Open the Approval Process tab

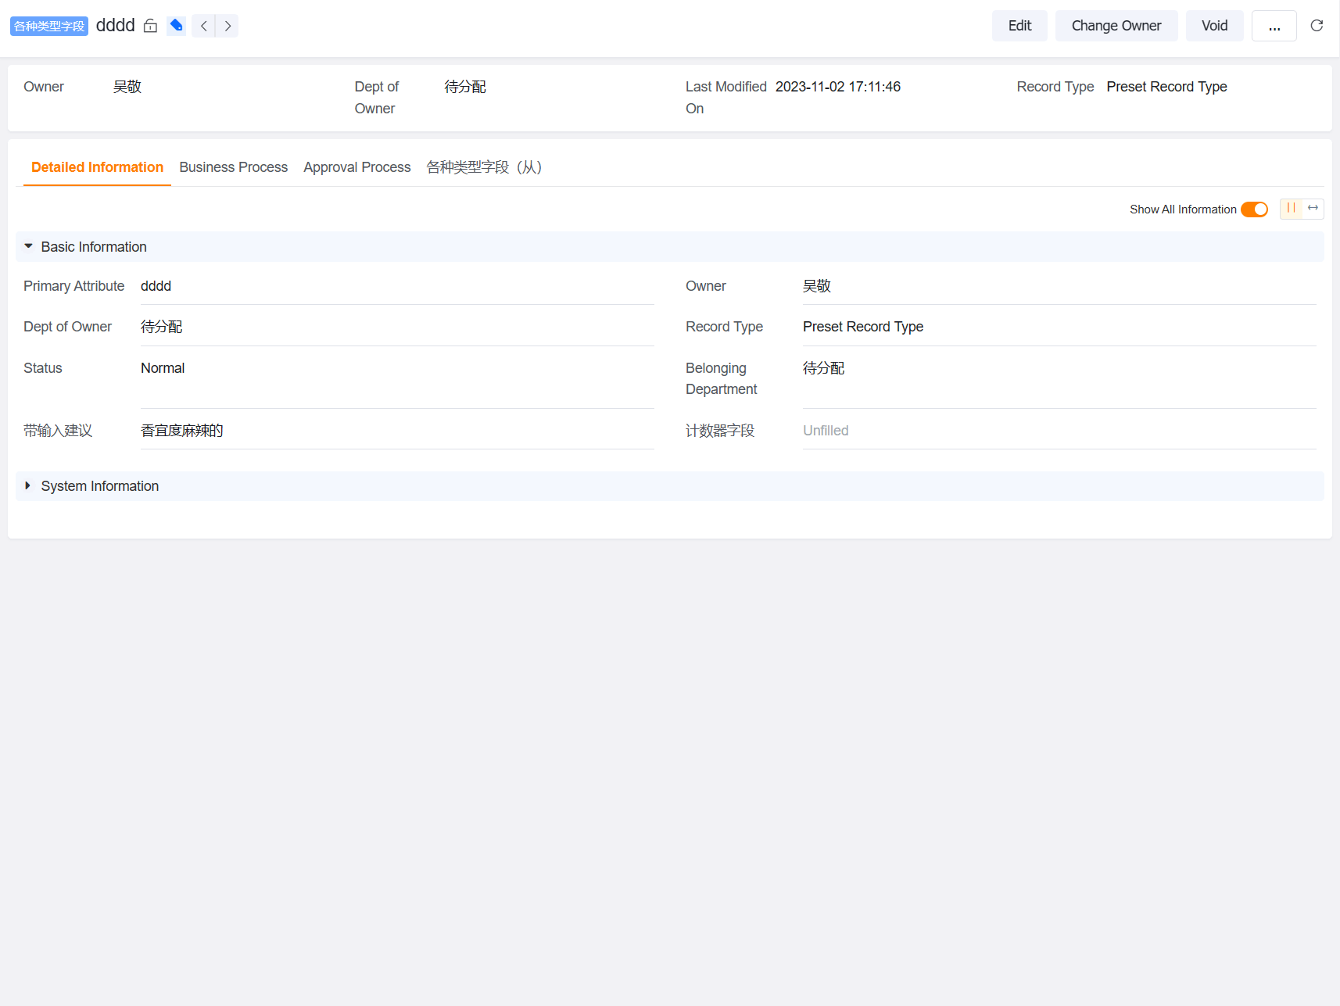pyautogui.click(x=356, y=167)
